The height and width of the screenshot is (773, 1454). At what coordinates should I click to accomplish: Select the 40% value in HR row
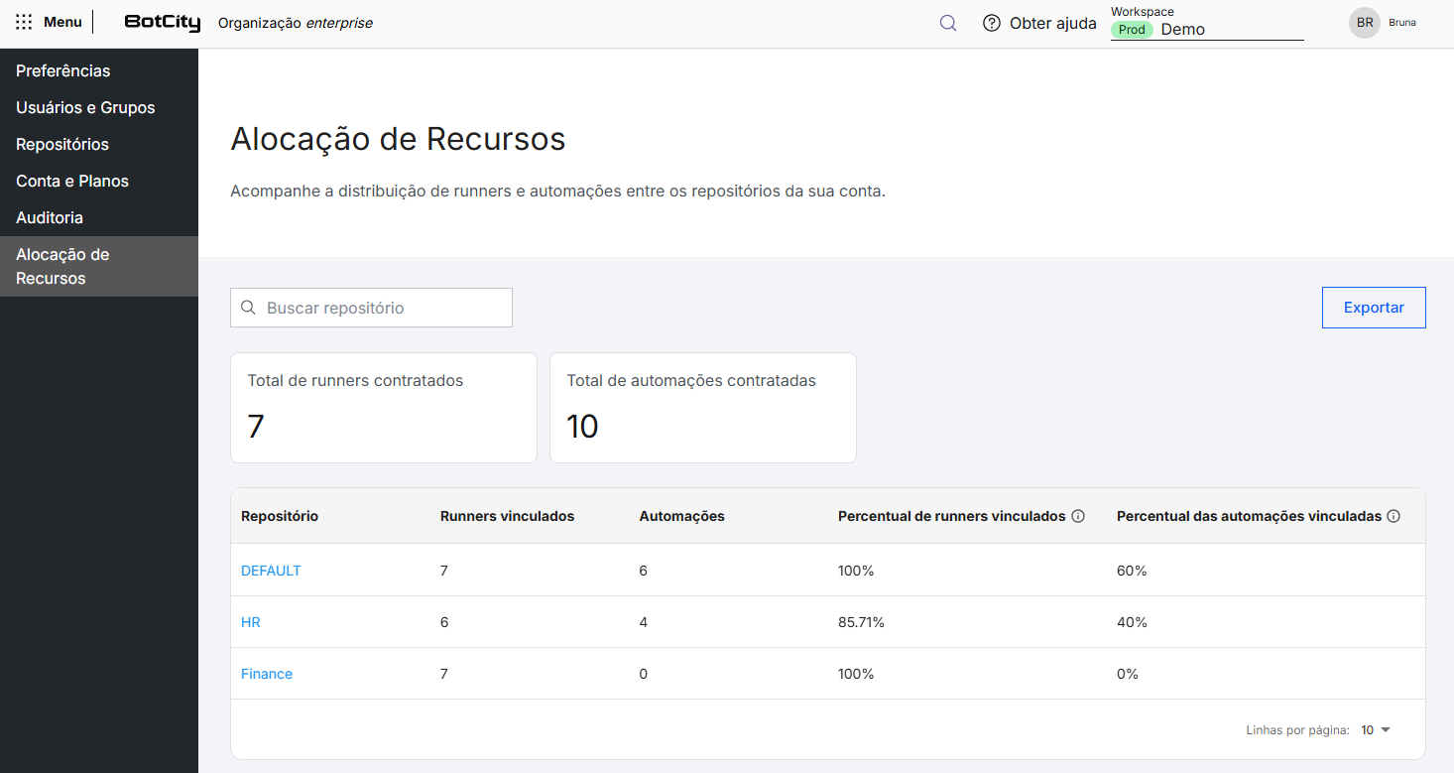tap(1132, 622)
